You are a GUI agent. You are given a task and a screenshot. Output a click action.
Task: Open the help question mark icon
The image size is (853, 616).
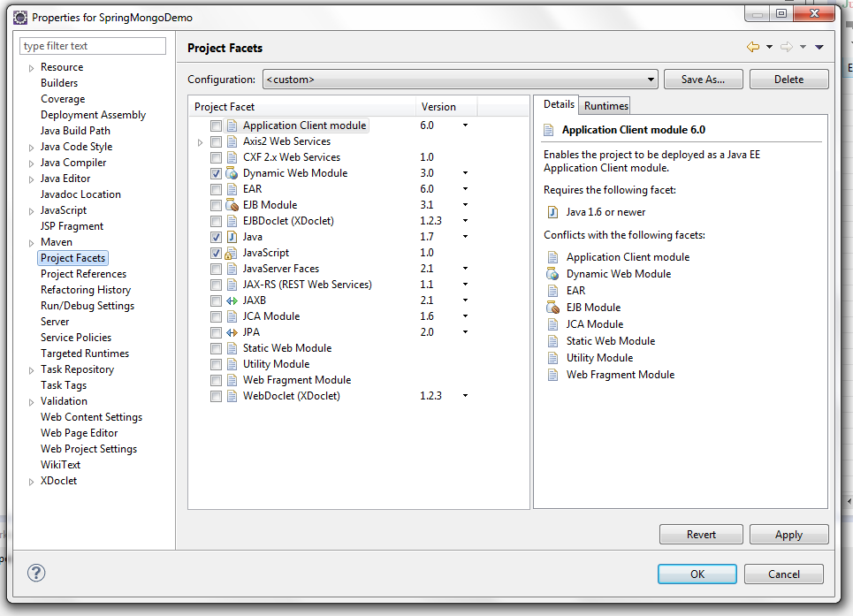[x=36, y=573]
